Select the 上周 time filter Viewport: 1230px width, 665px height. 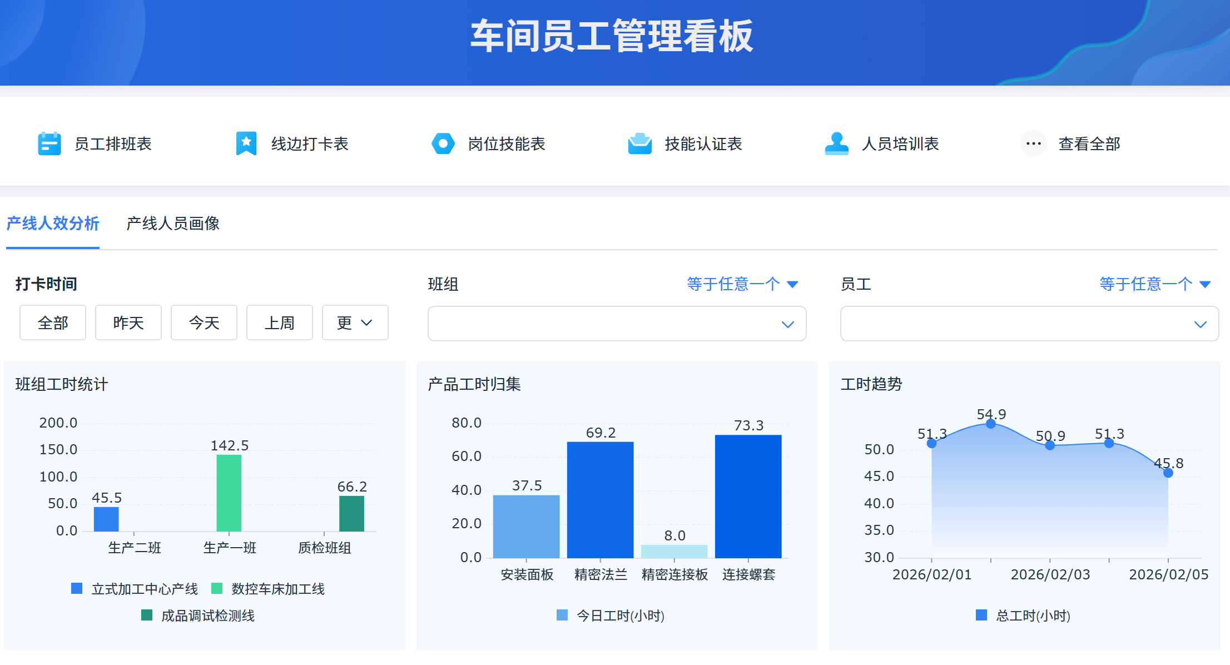coord(280,322)
